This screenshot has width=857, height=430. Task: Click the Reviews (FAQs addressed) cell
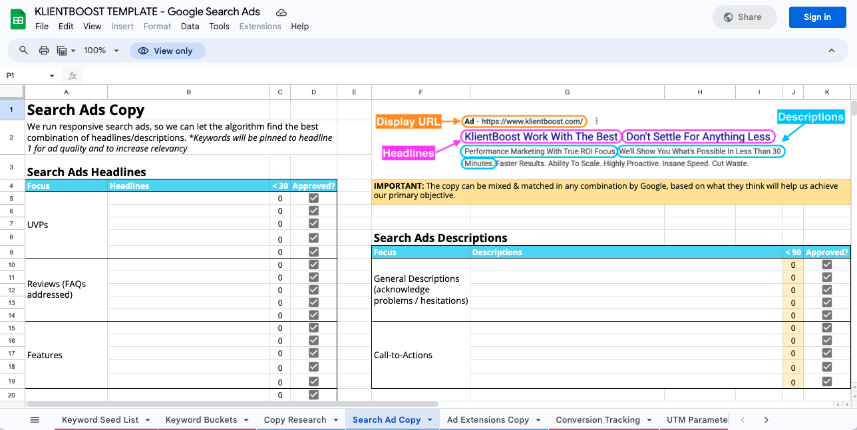[x=66, y=290]
